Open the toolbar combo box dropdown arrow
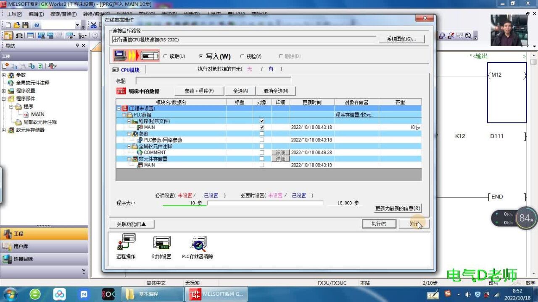 77,26
